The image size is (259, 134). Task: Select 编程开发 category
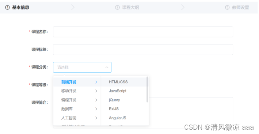click(x=77, y=100)
